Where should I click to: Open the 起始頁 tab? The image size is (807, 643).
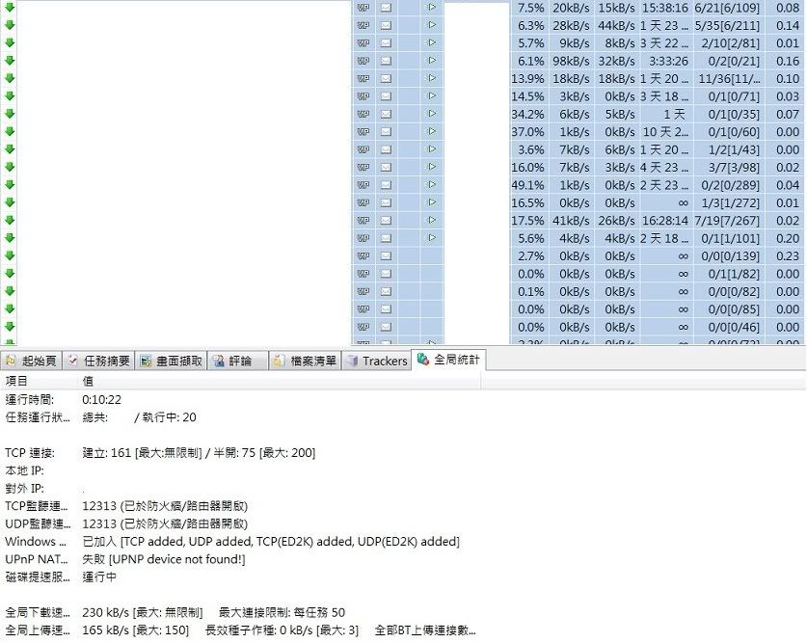click(32, 362)
